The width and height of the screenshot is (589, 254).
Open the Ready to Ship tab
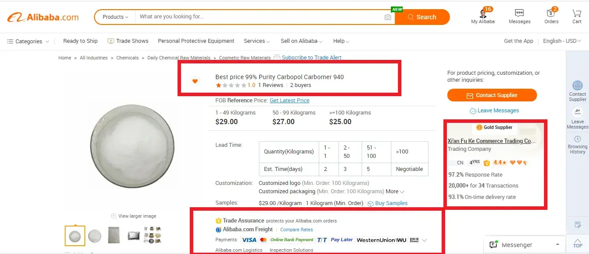[x=80, y=41]
